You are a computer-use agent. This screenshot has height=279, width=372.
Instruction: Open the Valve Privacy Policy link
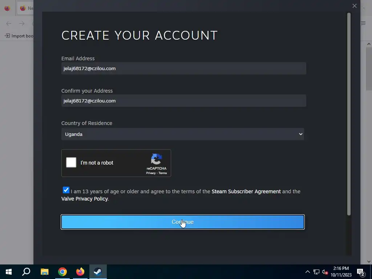point(84,199)
